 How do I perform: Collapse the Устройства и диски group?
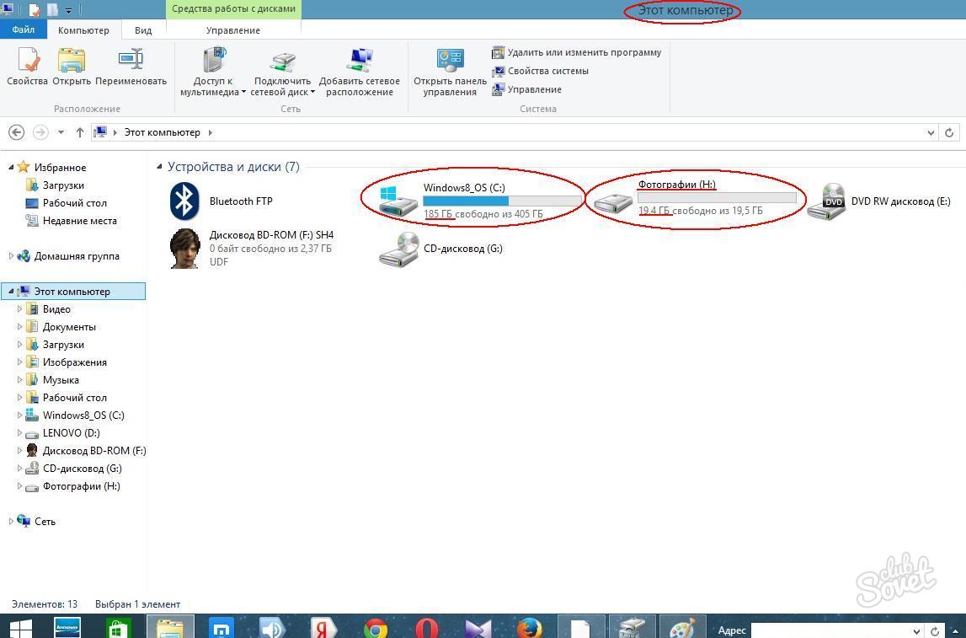tap(160, 167)
